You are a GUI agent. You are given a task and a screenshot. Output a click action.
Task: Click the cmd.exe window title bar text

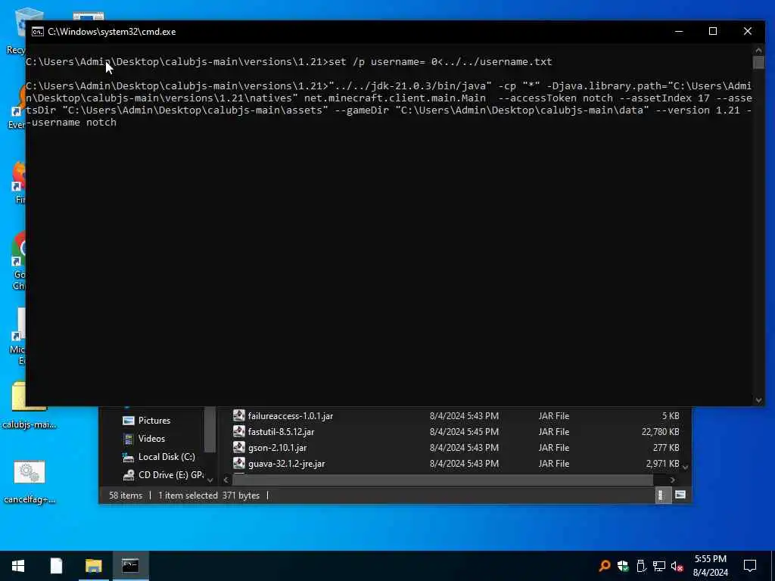[112, 32]
